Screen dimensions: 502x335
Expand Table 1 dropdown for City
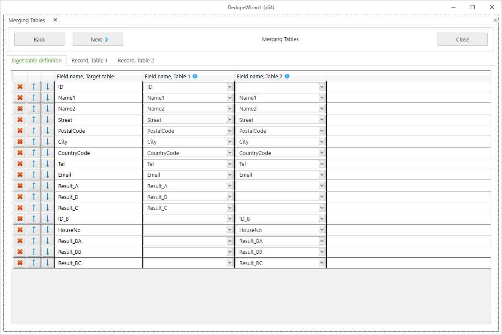click(x=229, y=142)
